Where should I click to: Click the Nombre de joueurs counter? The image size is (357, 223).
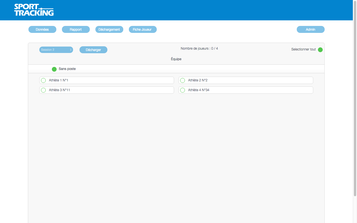click(199, 49)
